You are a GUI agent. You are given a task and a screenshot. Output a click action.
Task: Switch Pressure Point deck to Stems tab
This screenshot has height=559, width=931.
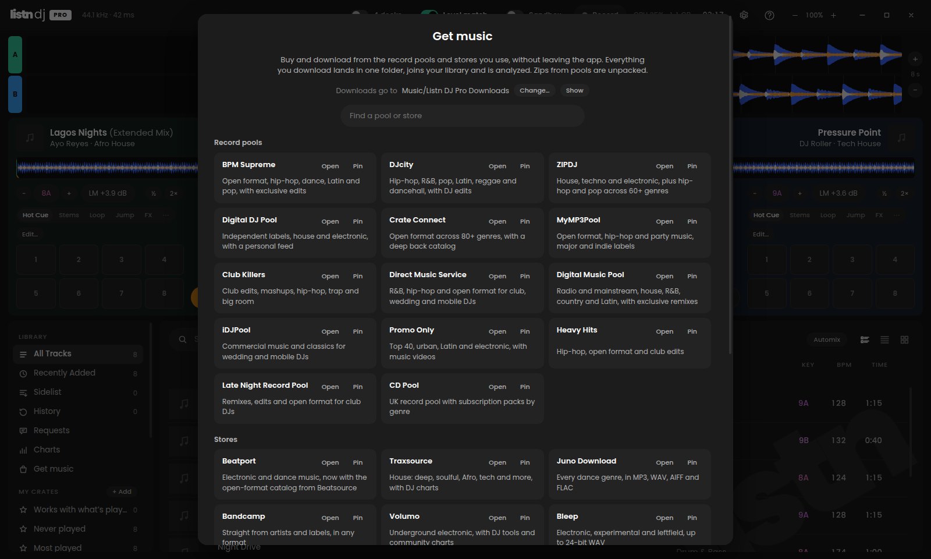(799, 215)
